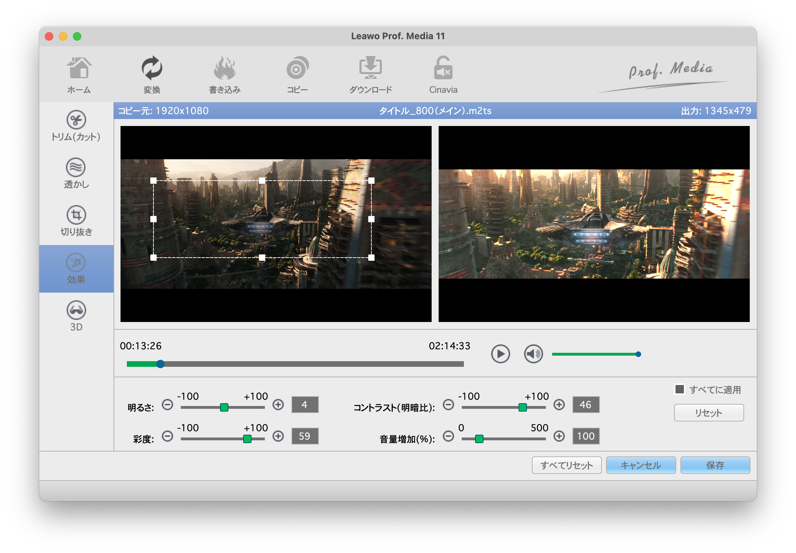This screenshot has width=796, height=553.
Task: Click the total duration 02:14:33
Action: click(450, 346)
